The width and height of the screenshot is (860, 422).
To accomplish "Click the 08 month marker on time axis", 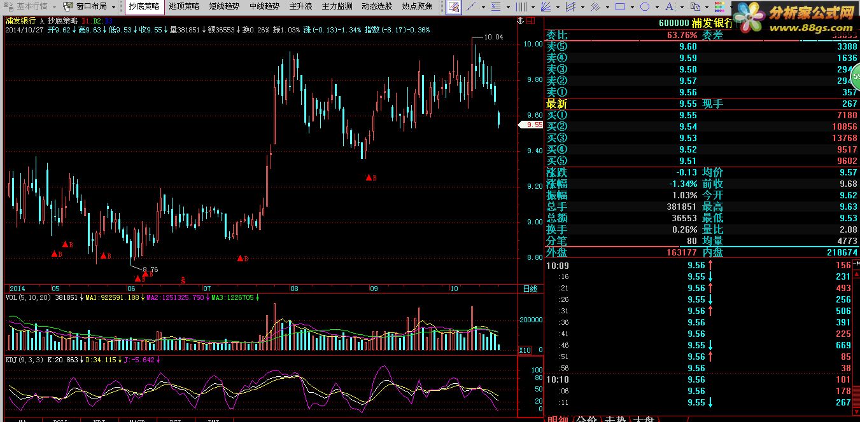I will point(293,289).
